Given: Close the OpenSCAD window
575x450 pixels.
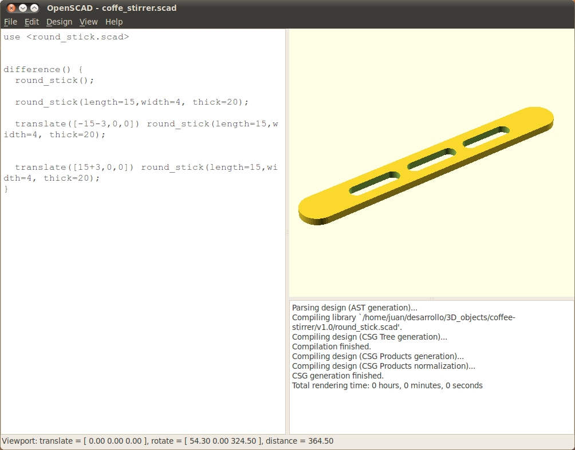Looking at the screenshot, I should (x=11, y=8).
